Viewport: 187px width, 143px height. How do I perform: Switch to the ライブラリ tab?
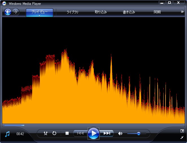(72, 12)
